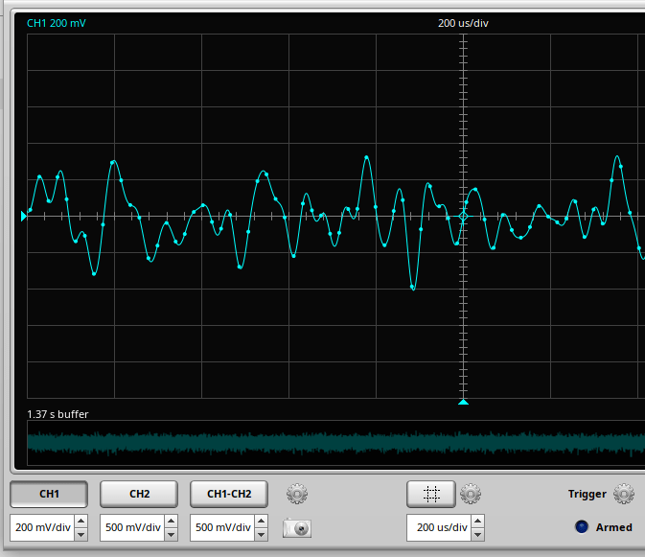Click the camera snapshot icon
The width and height of the screenshot is (645, 557).
pyautogui.click(x=297, y=528)
